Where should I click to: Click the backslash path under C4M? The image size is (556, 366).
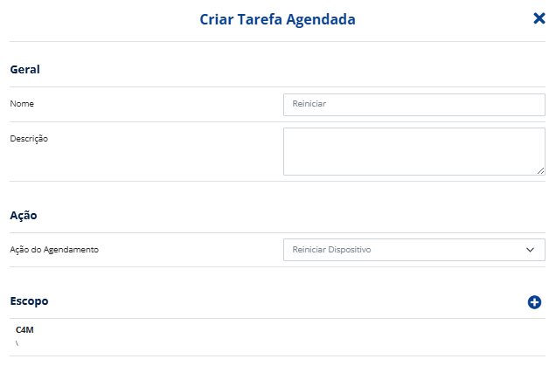[17, 342]
